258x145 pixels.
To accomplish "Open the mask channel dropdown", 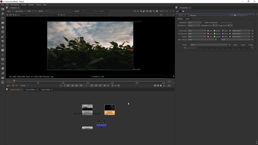I will (208, 45).
